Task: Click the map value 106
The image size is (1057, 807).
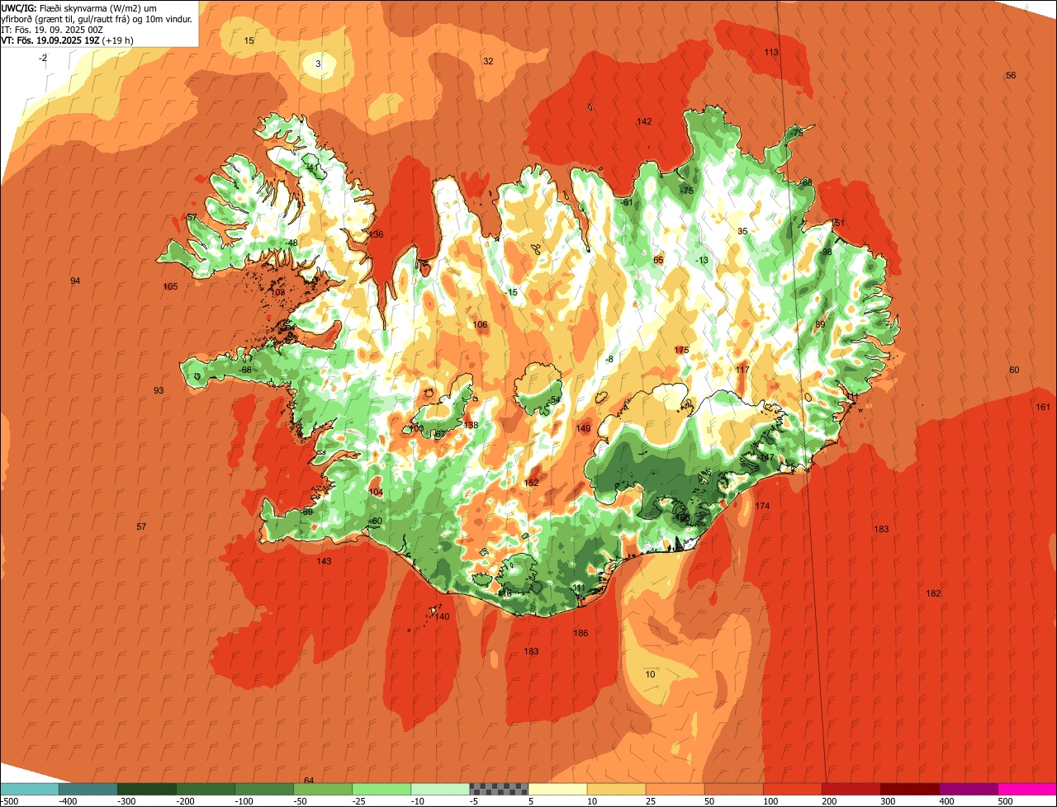Action: [x=480, y=325]
